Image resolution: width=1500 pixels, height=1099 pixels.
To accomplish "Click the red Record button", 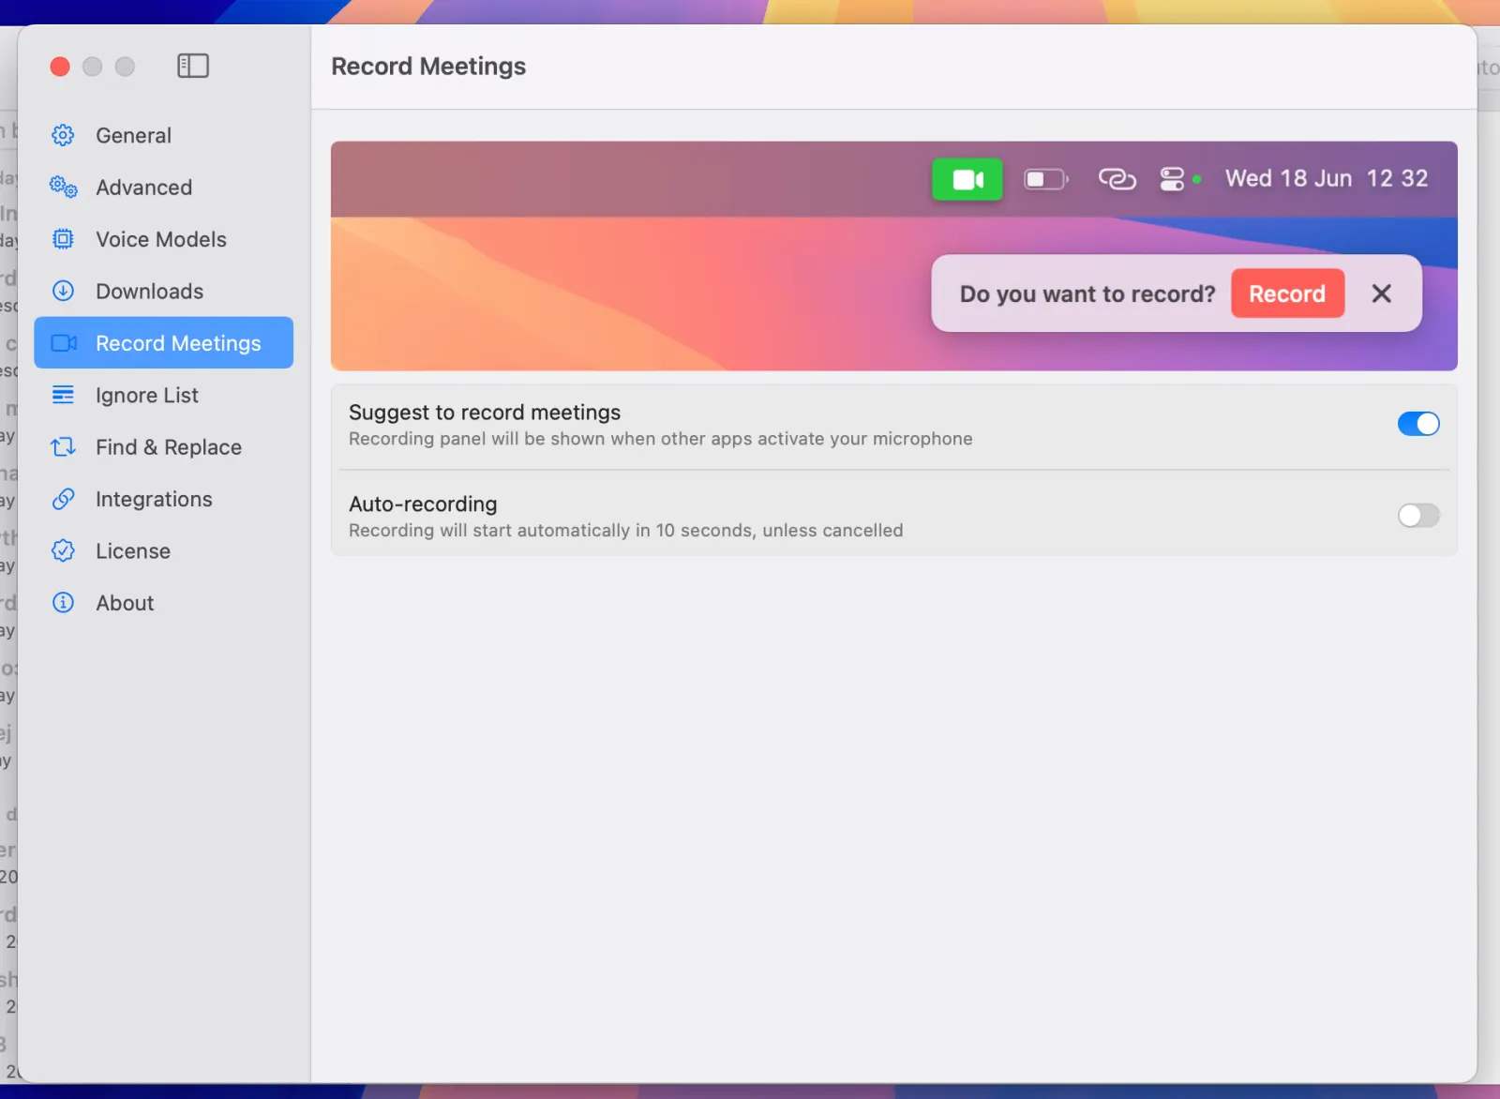I will coord(1287,294).
